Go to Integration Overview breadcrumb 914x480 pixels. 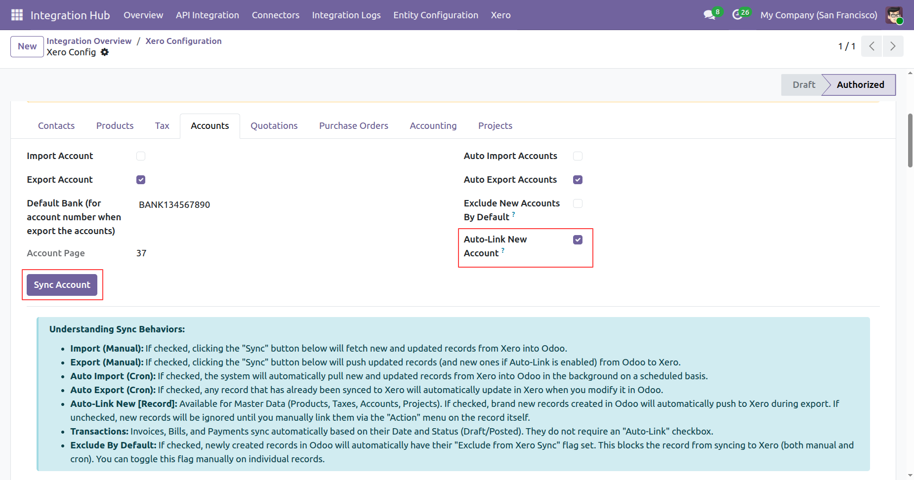click(x=89, y=41)
